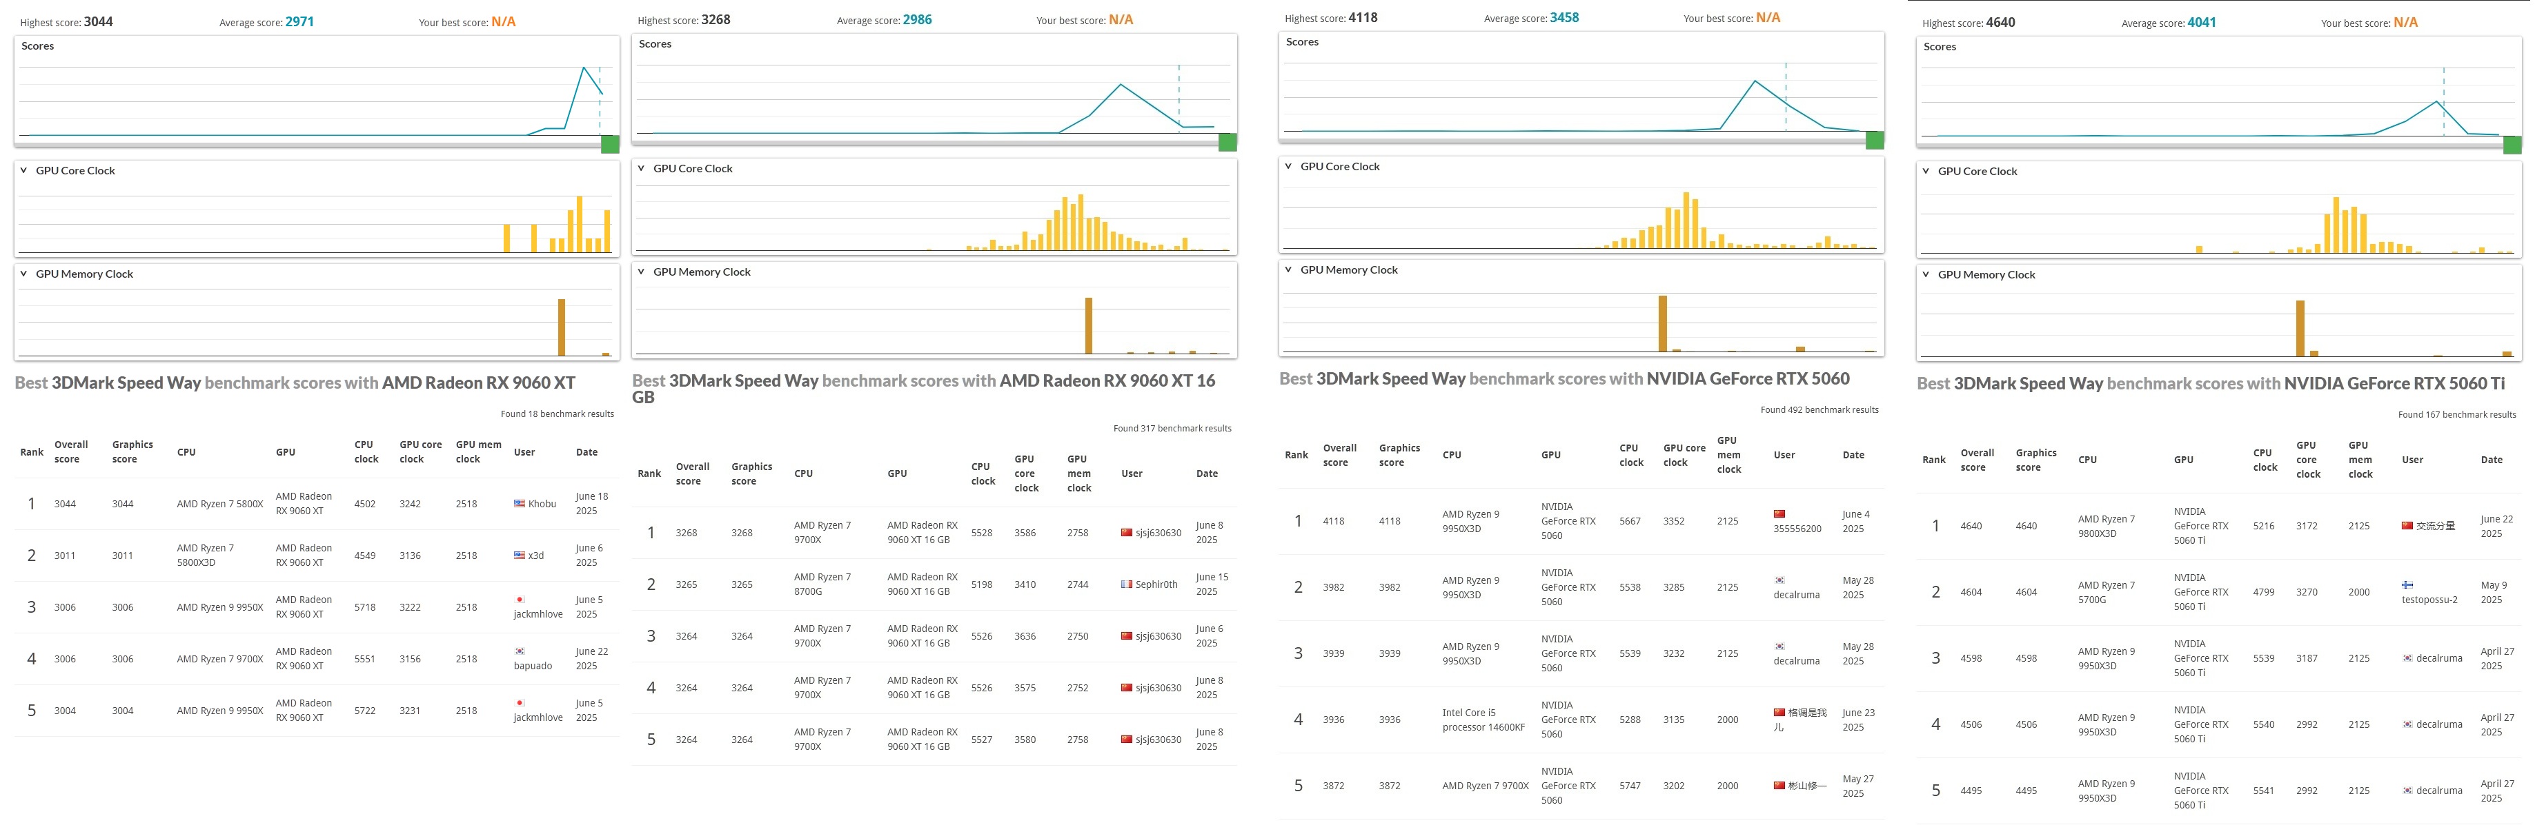Viewport: 2535px width, 825px height.
Task: Open user Sephir0th's profile
Action: [1156, 585]
